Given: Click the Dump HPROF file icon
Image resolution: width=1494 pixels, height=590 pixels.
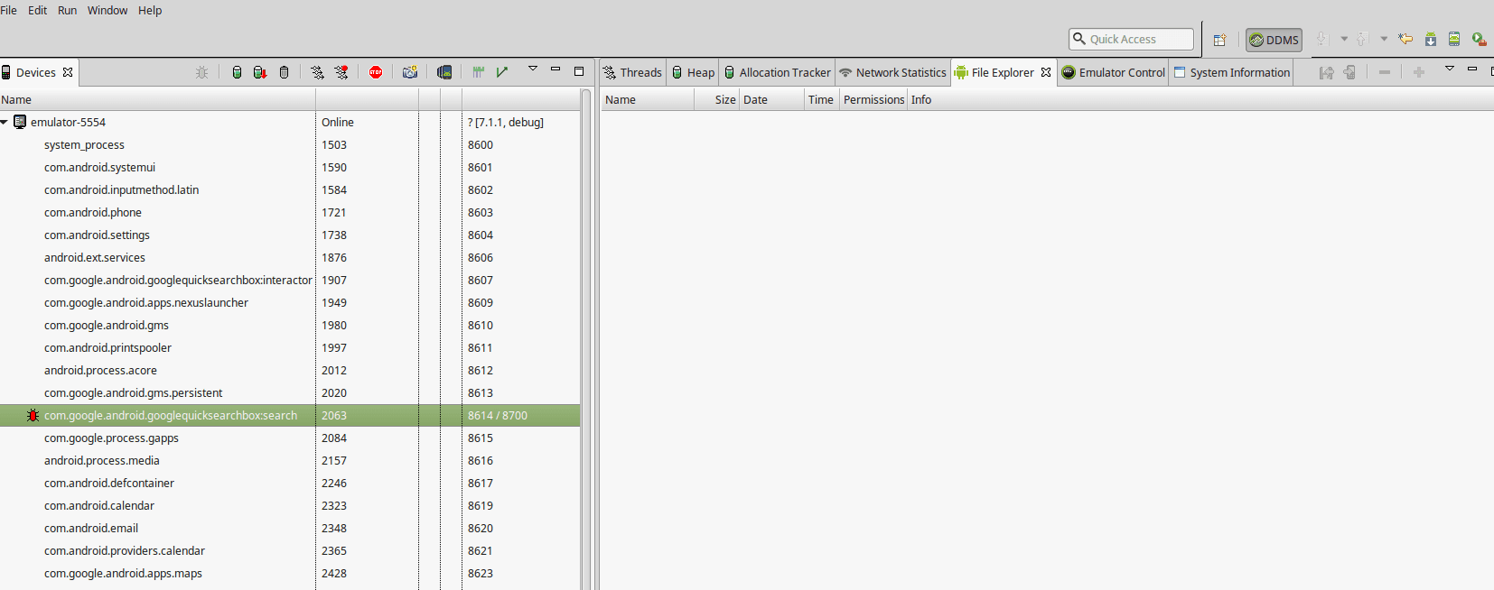Looking at the screenshot, I should pyautogui.click(x=260, y=72).
